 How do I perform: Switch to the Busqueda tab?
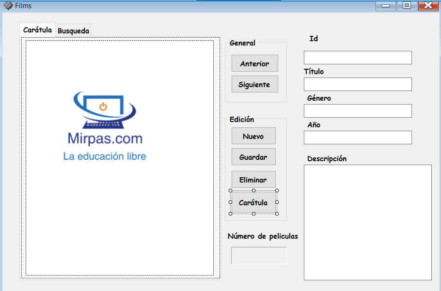coord(73,31)
